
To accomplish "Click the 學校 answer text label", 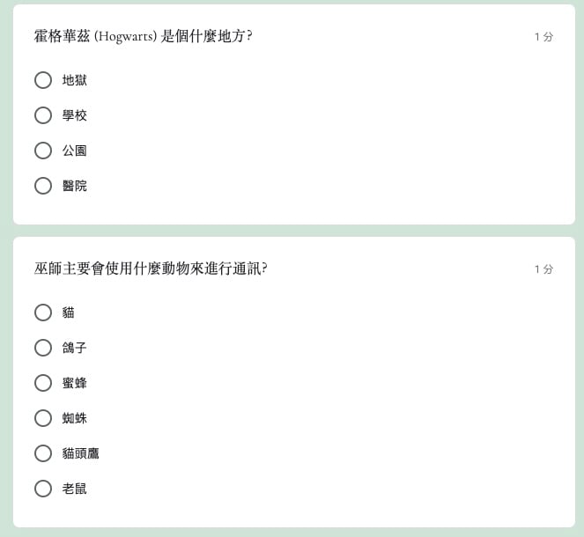I will 75,115.
